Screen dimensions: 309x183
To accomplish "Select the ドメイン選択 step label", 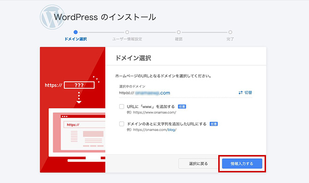I will [76, 39].
